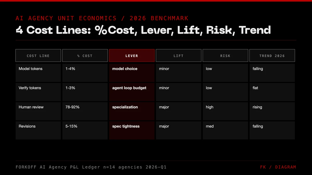The height and width of the screenshot is (175, 312).
Task: Click the FORKOFF AI Agency P&L Ledger footer
Action: click(91, 167)
